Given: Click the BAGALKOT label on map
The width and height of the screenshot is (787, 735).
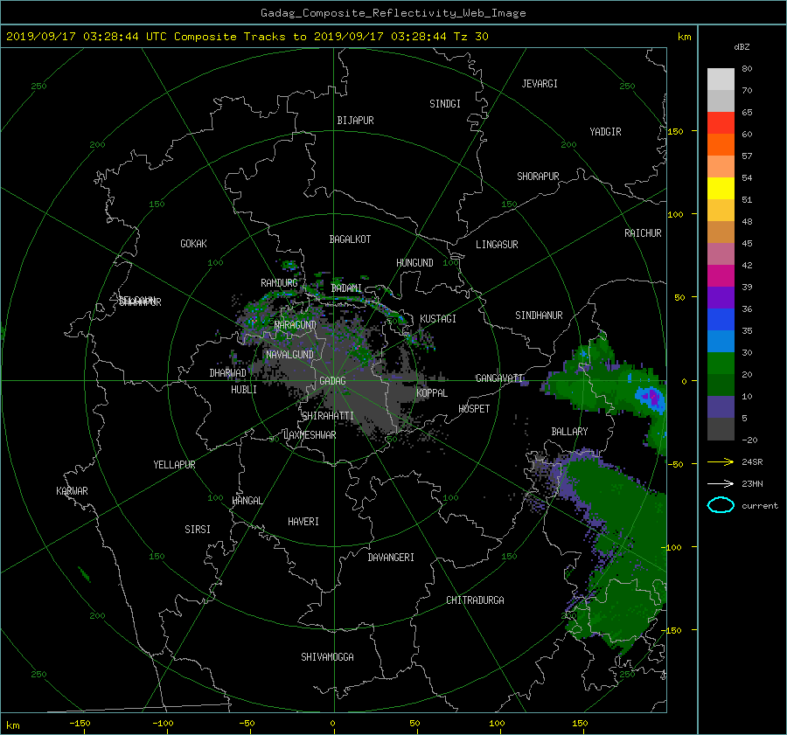Looking at the screenshot, I should tap(350, 239).
